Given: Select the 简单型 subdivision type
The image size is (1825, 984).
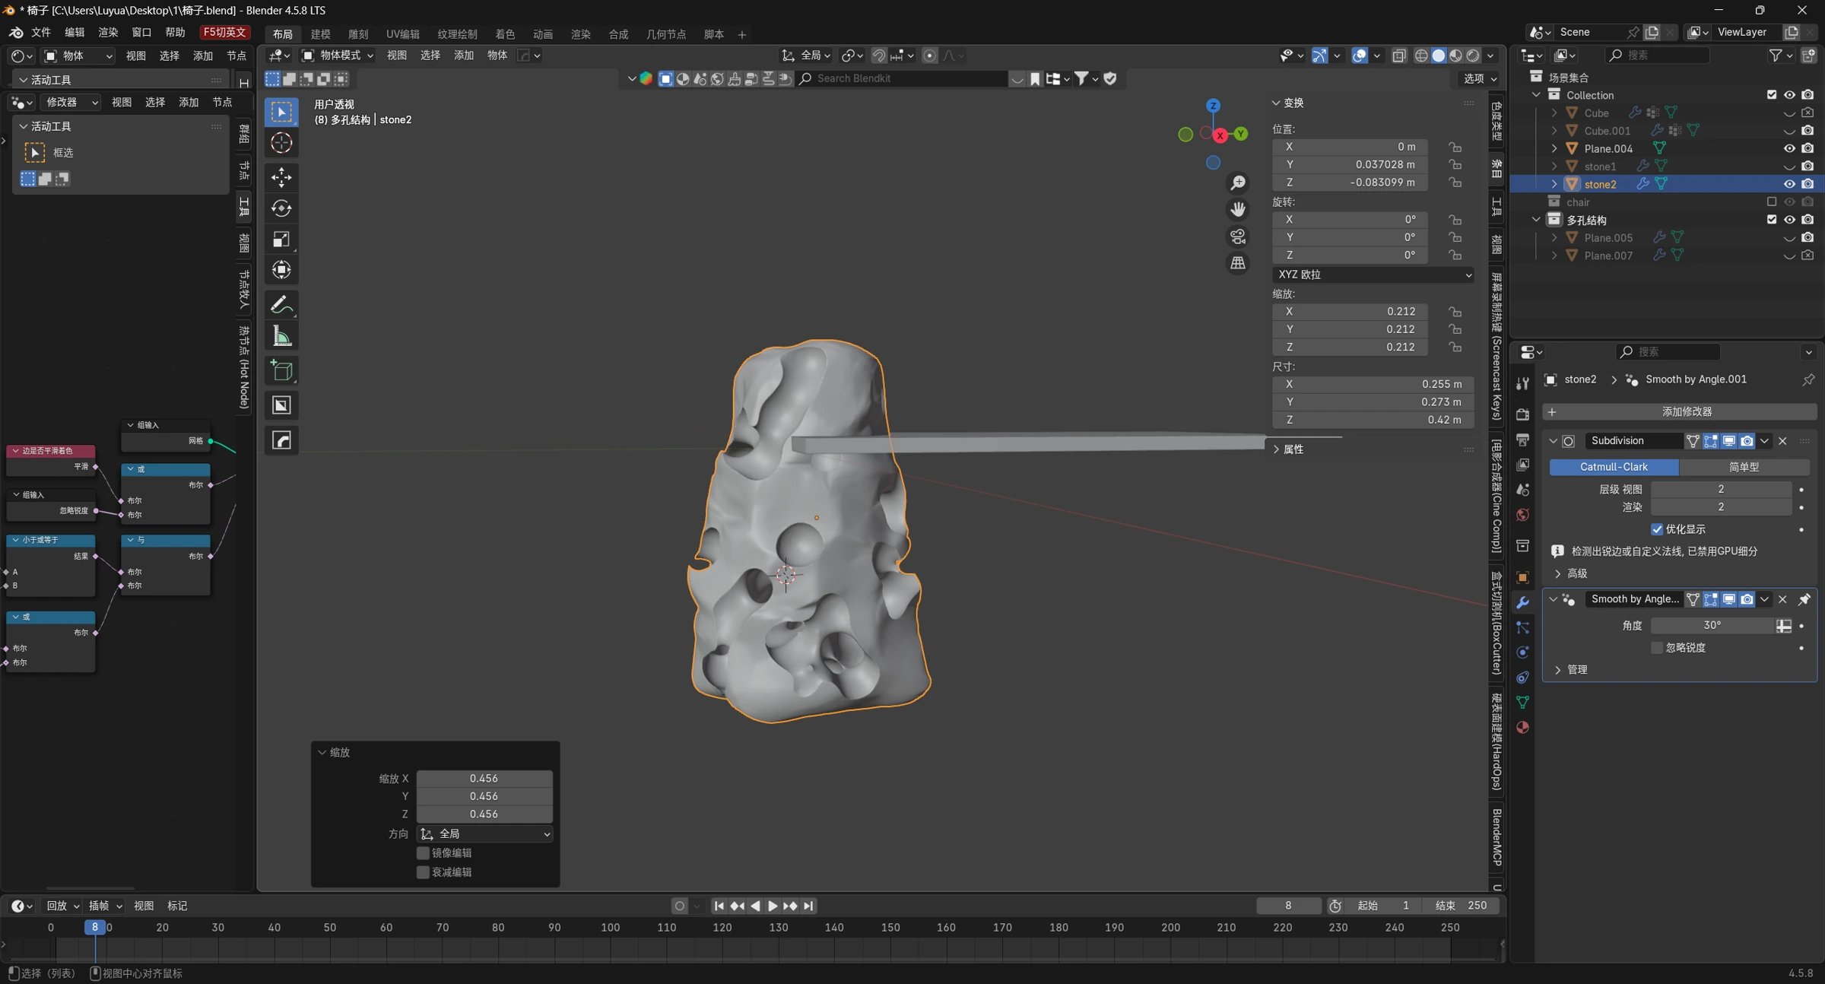Looking at the screenshot, I should pyautogui.click(x=1744, y=467).
